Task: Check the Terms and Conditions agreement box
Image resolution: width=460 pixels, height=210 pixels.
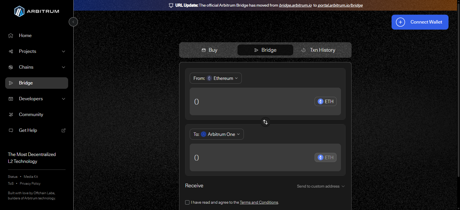Action: (x=187, y=202)
